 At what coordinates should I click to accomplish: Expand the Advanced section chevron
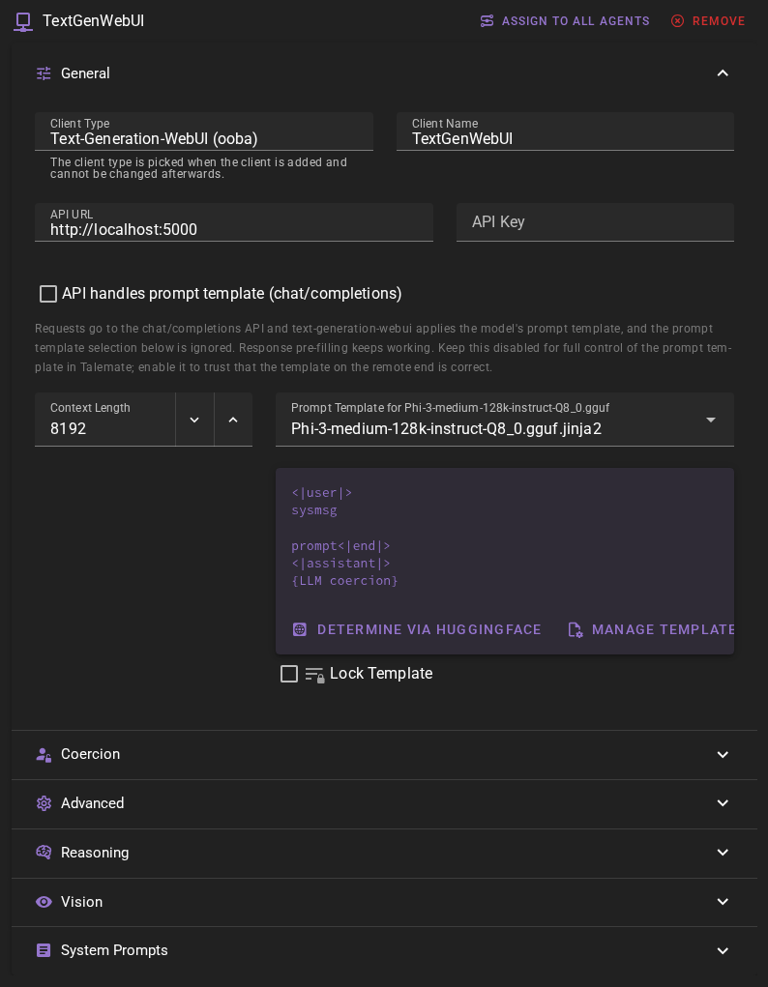723,803
